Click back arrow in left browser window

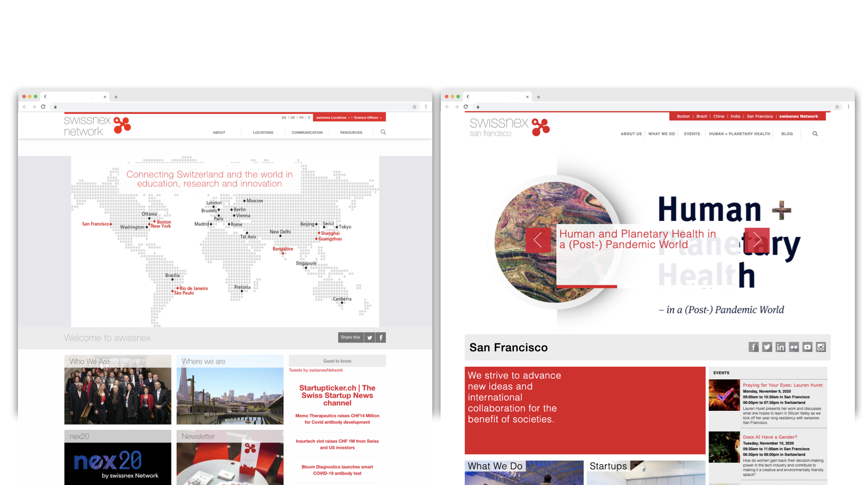tap(25, 107)
